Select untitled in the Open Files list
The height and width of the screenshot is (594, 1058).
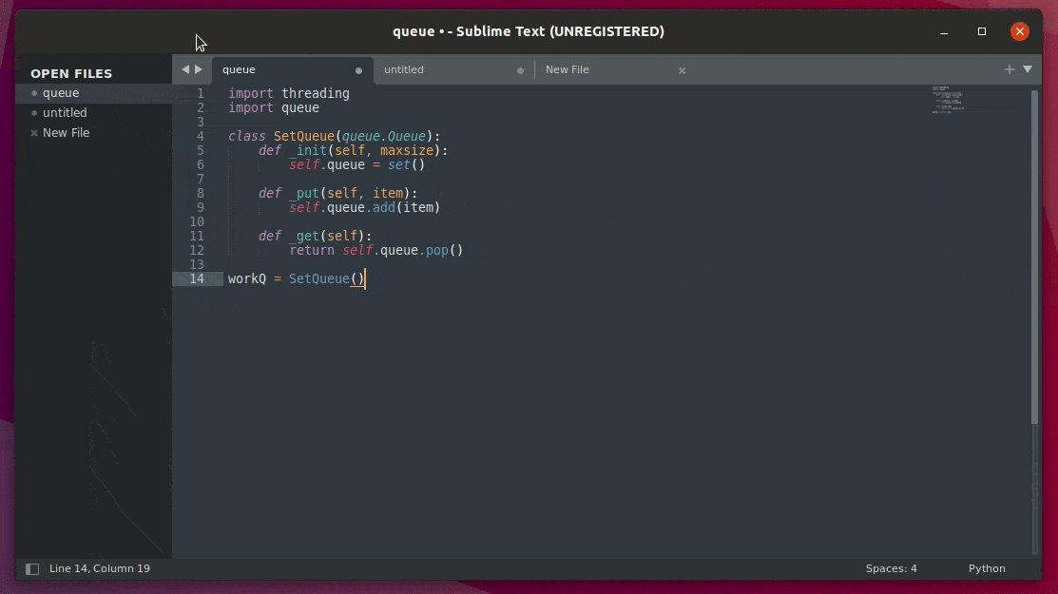pos(63,112)
